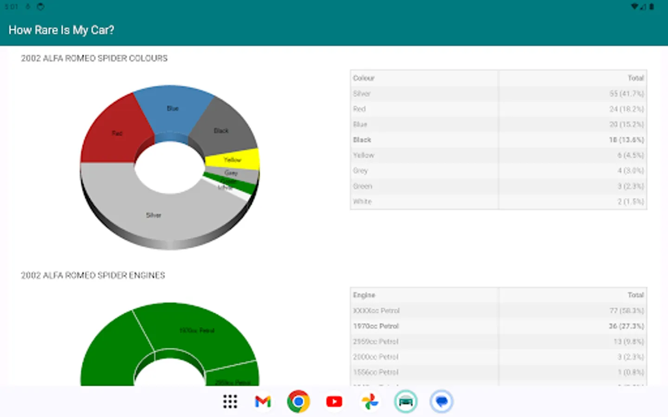Image resolution: width=668 pixels, height=417 pixels.
Task: Open the Messages app in taskbar
Action: point(441,401)
